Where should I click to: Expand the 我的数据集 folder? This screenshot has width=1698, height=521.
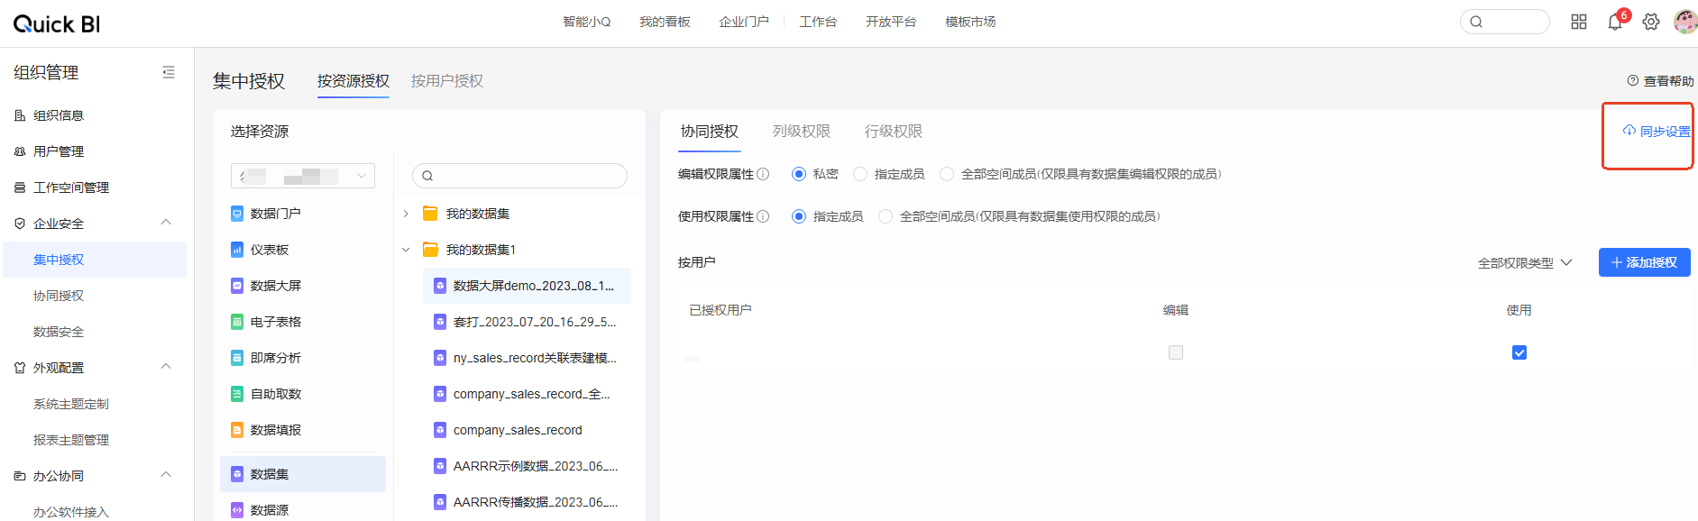406,214
